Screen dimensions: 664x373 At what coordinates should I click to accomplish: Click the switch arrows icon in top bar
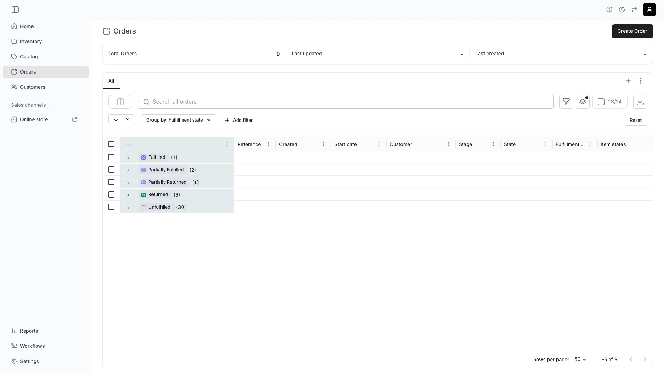pyautogui.click(x=634, y=10)
